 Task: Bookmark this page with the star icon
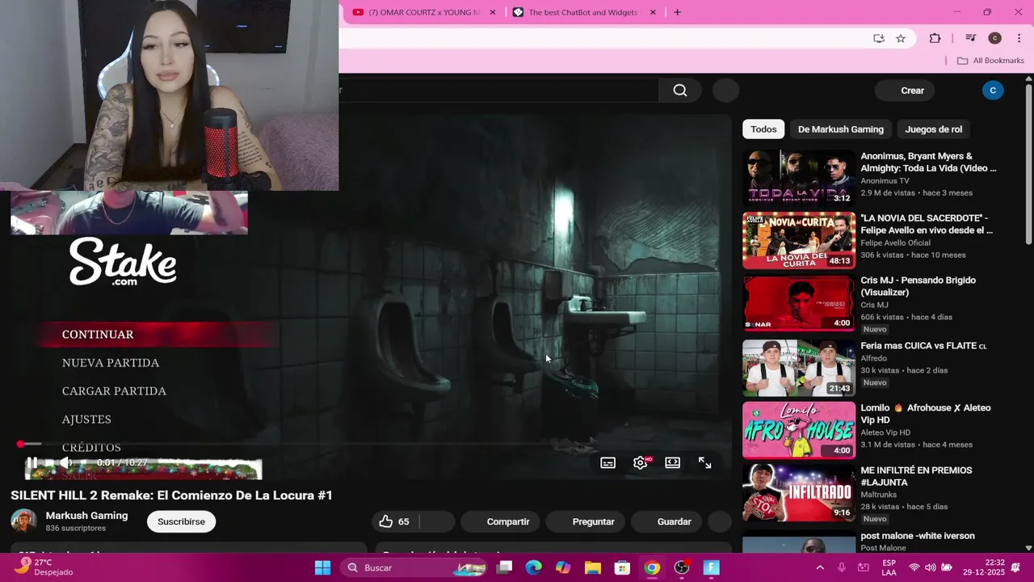coord(901,38)
